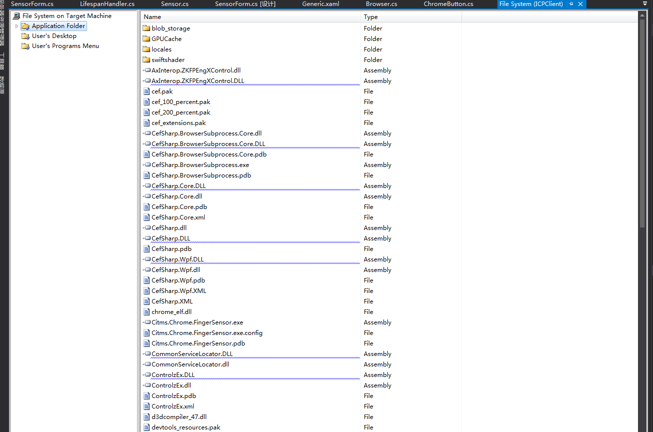Click the file icon next to cef.pak
Viewport: 653px width, 432px height.
(147, 91)
